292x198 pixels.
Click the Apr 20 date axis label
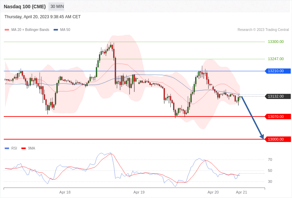click(213, 192)
